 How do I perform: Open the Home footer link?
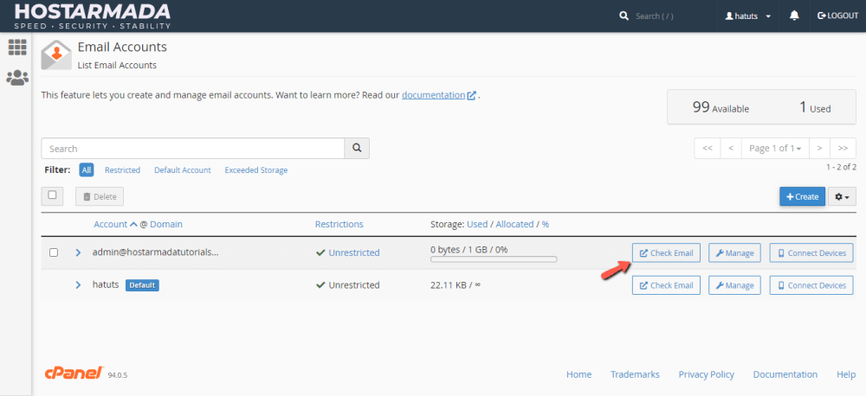pyautogui.click(x=578, y=374)
